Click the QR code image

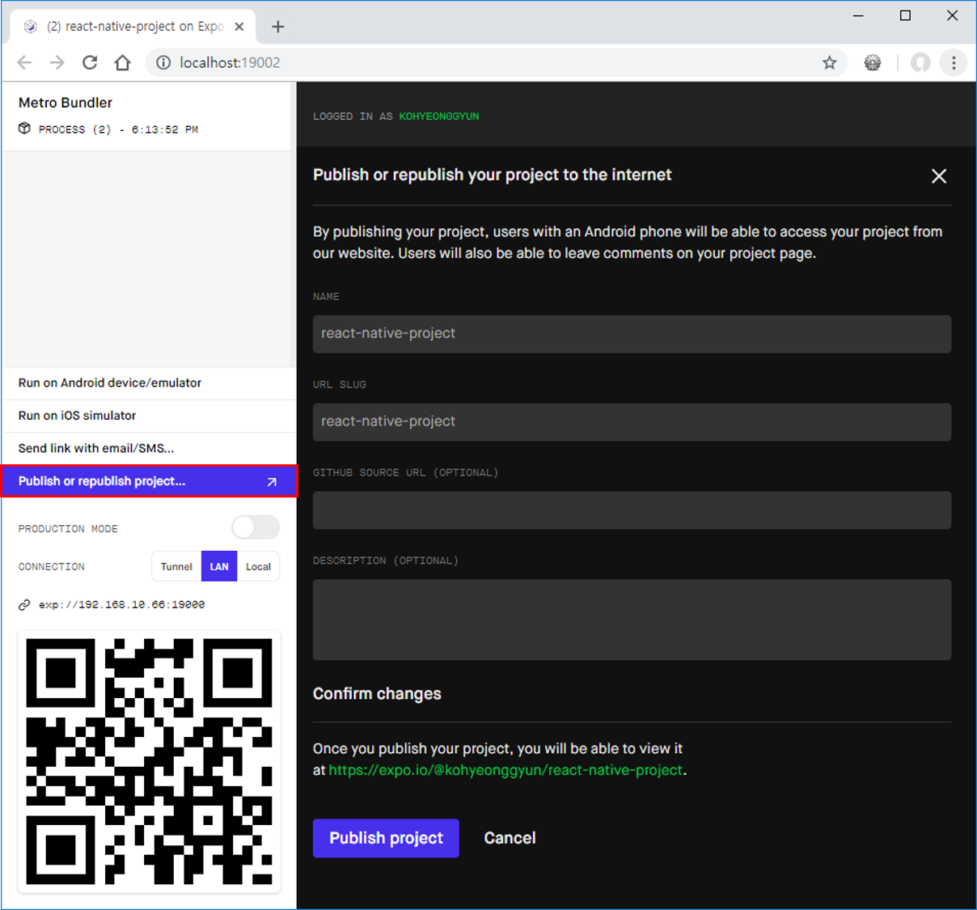[149, 761]
